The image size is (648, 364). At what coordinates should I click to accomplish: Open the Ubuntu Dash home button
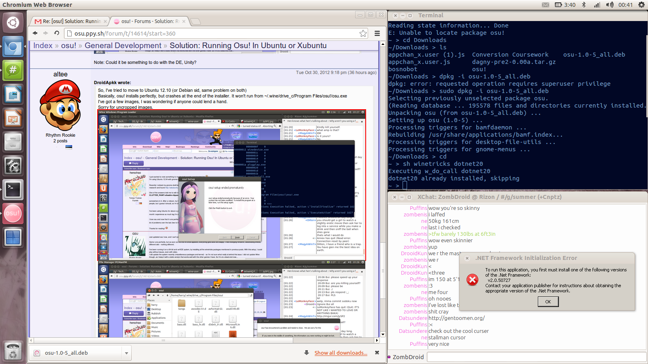click(x=13, y=23)
